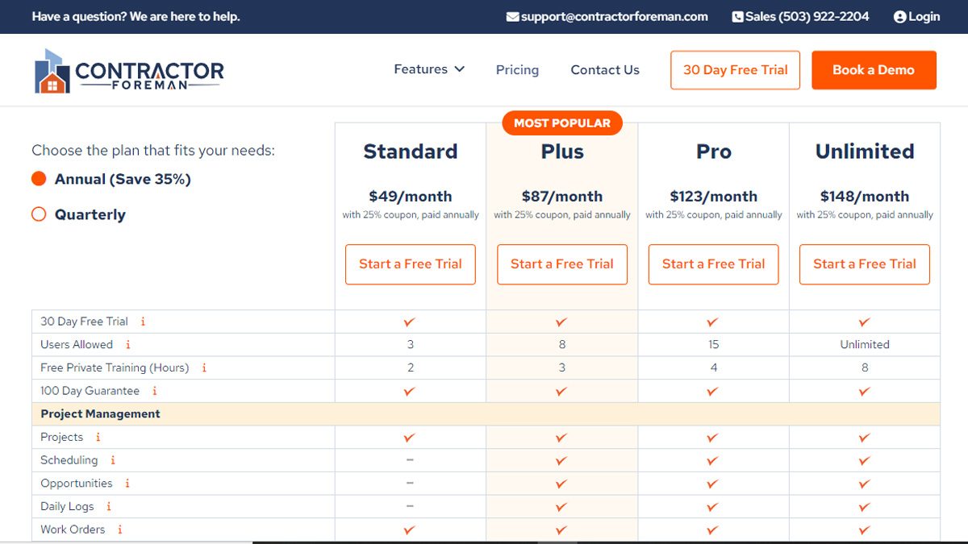Open the Pricing page from the navigation
The height and width of the screenshot is (544, 968).
[517, 70]
